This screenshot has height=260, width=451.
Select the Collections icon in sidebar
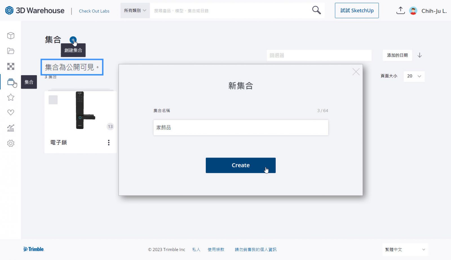11,82
